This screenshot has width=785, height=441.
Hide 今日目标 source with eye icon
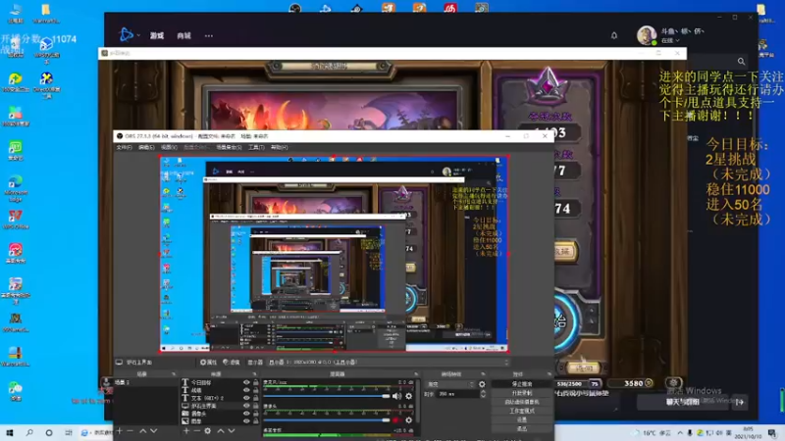pyautogui.click(x=246, y=382)
